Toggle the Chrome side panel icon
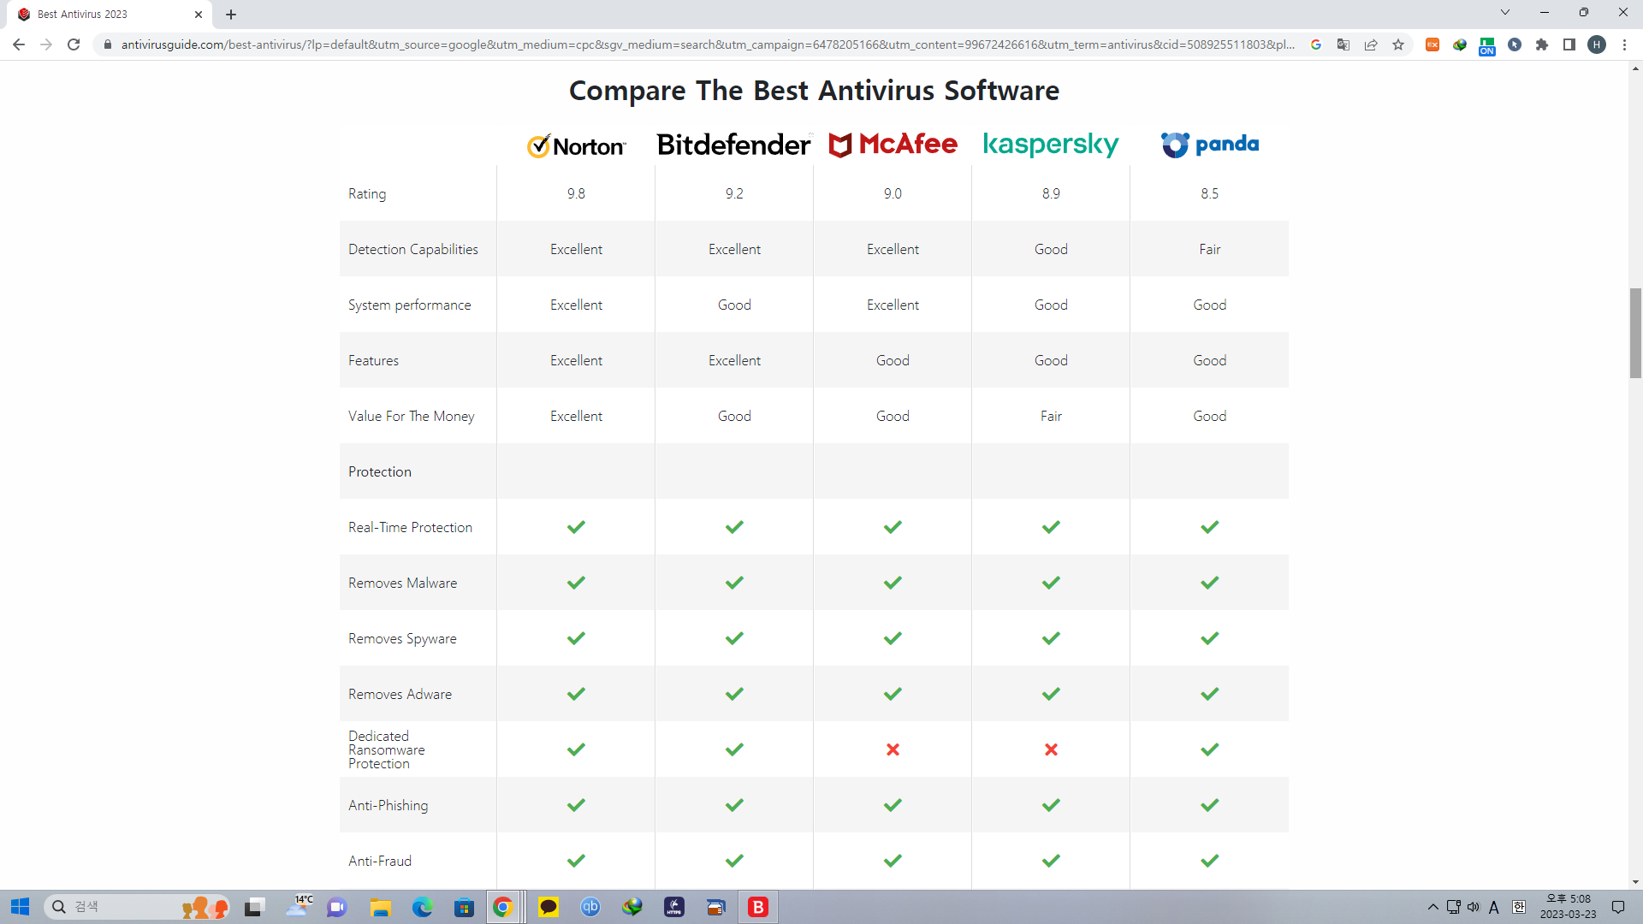 (x=1569, y=44)
